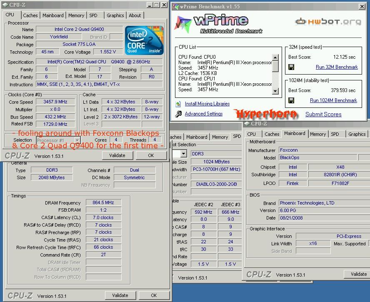Viewport: 370px width, 302px height.
Task: Select Graphics tab in Mainboard CPU-Z window
Action: (357, 134)
